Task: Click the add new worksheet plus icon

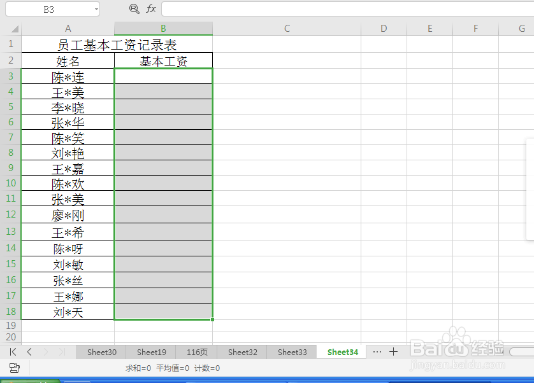Action: coord(394,351)
